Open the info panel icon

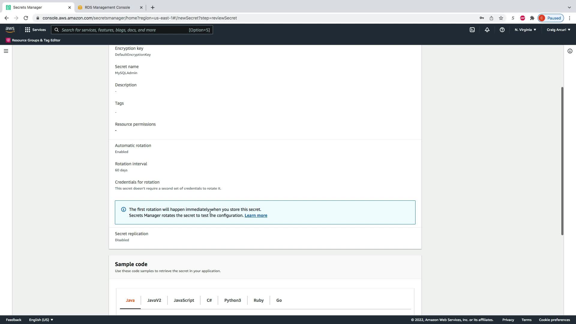click(570, 51)
